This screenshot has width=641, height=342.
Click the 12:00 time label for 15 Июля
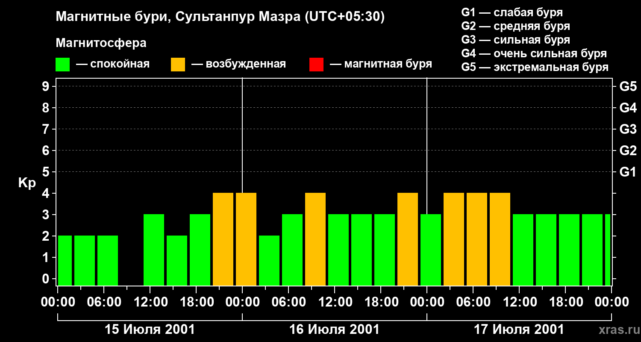[150, 302]
